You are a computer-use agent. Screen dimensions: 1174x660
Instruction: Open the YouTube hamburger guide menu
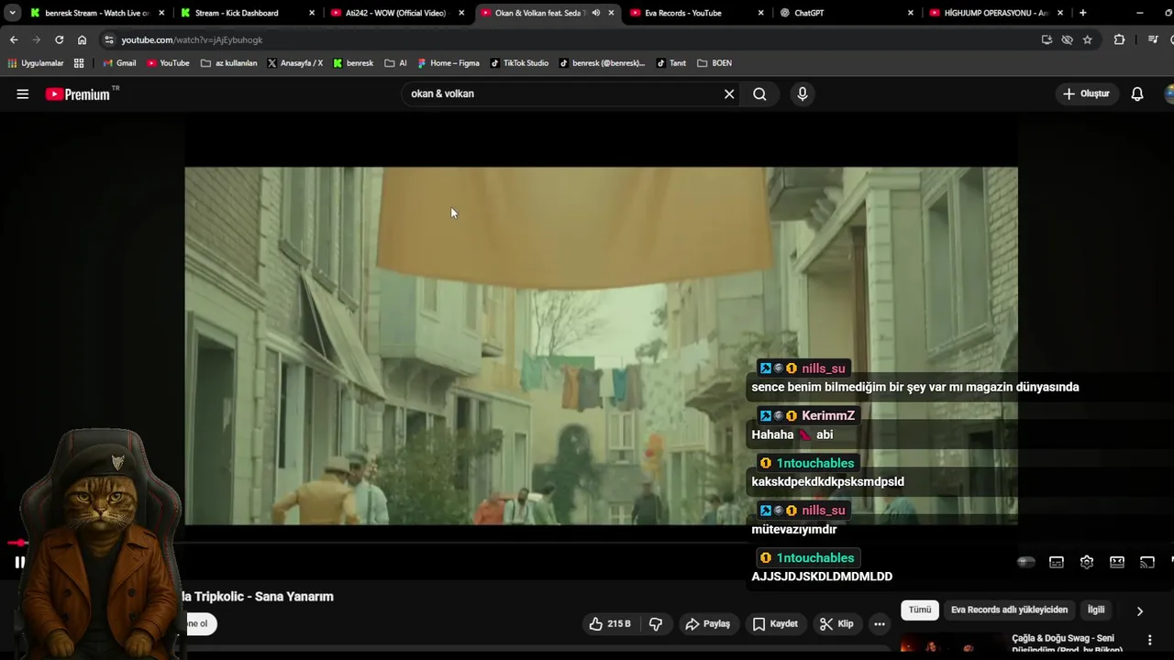(x=23, y=93)
